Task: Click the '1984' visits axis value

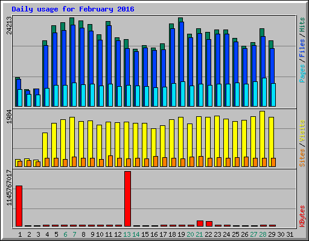Action: tap(9, 117)
